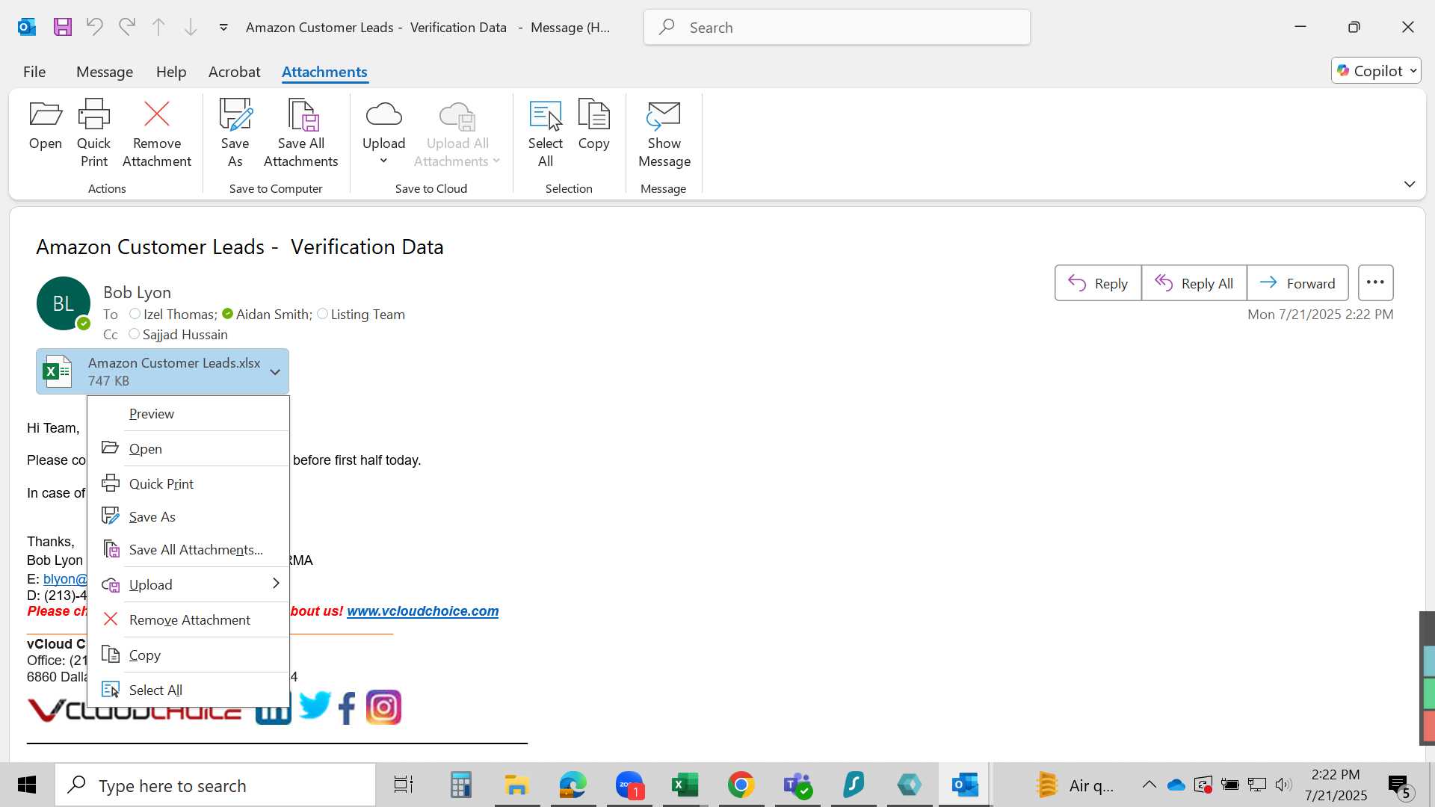Click the Previous Item up arrow
This screenshot has height=807, width=1435.
point(158,28)
